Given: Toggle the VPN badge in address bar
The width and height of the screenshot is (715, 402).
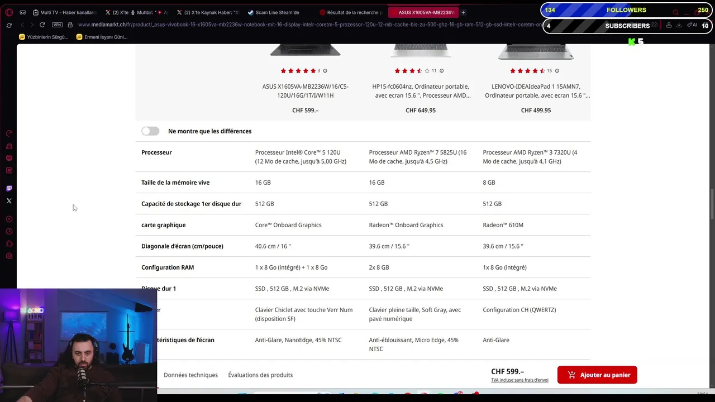Looking at the screenshot, I should tap(57, 25).
